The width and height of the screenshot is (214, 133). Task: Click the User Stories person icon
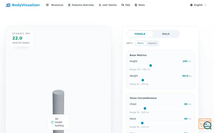pos(100,5)
